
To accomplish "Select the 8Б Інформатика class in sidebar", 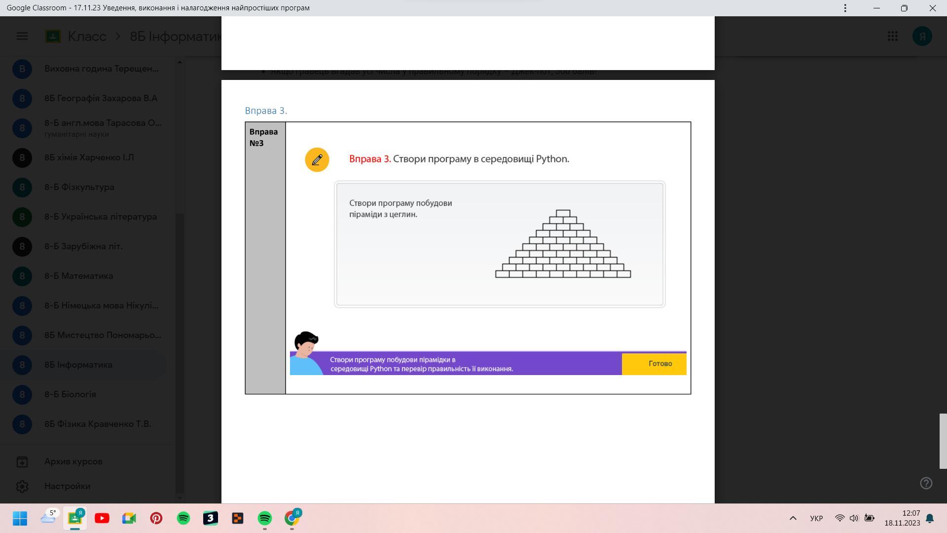I will [x=78, y=365].
